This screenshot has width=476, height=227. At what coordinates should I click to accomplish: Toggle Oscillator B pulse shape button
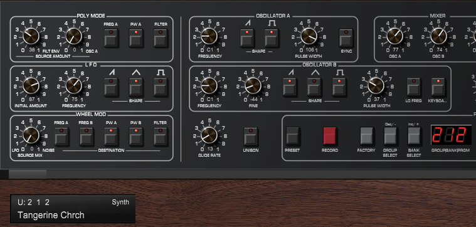pyautogui.click(x=339, y=87)
